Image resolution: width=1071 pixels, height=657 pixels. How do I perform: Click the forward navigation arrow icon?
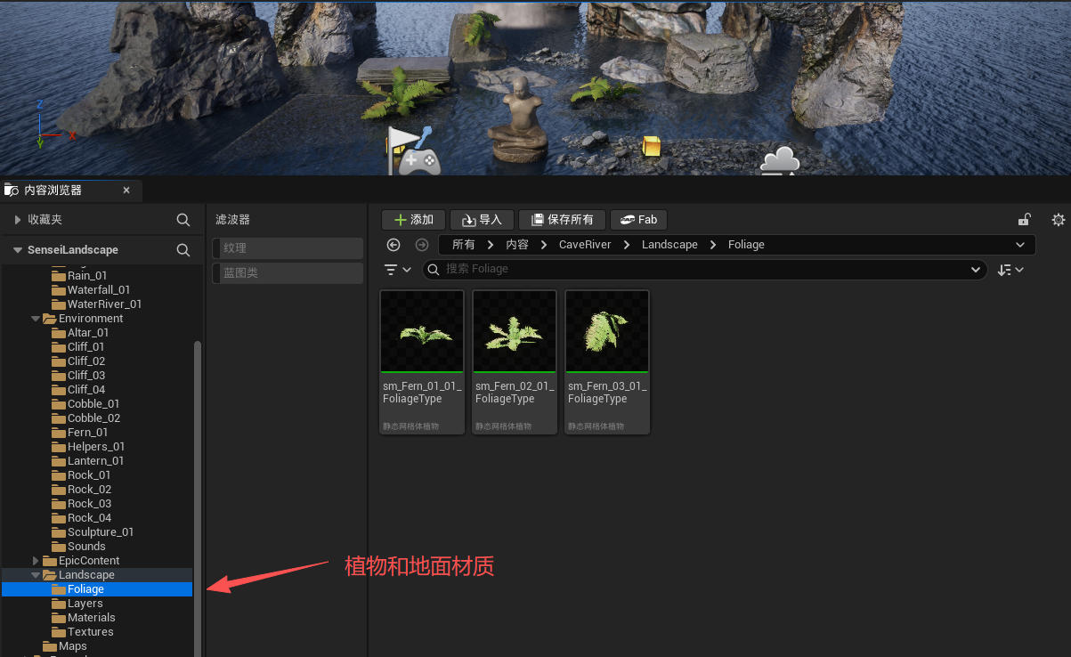click(x=422, y=244)
